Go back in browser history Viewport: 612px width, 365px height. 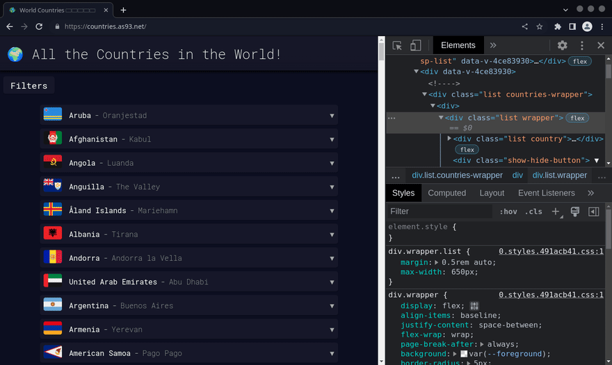tap(9, 26)
